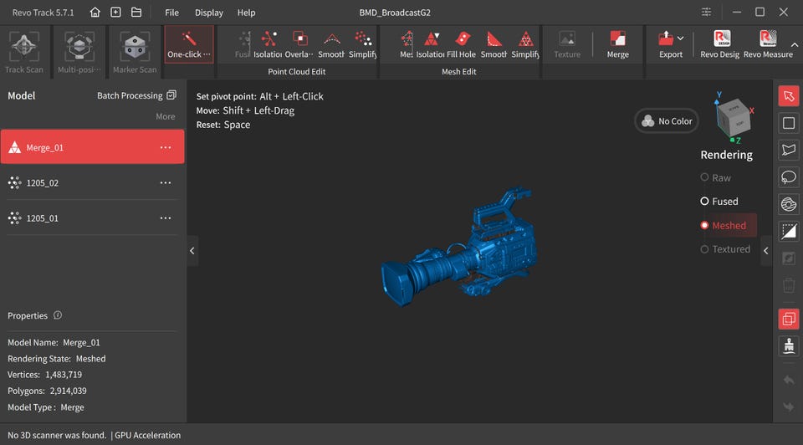
Task: Open the Export dropdown arrow
Action: point(681,38)
